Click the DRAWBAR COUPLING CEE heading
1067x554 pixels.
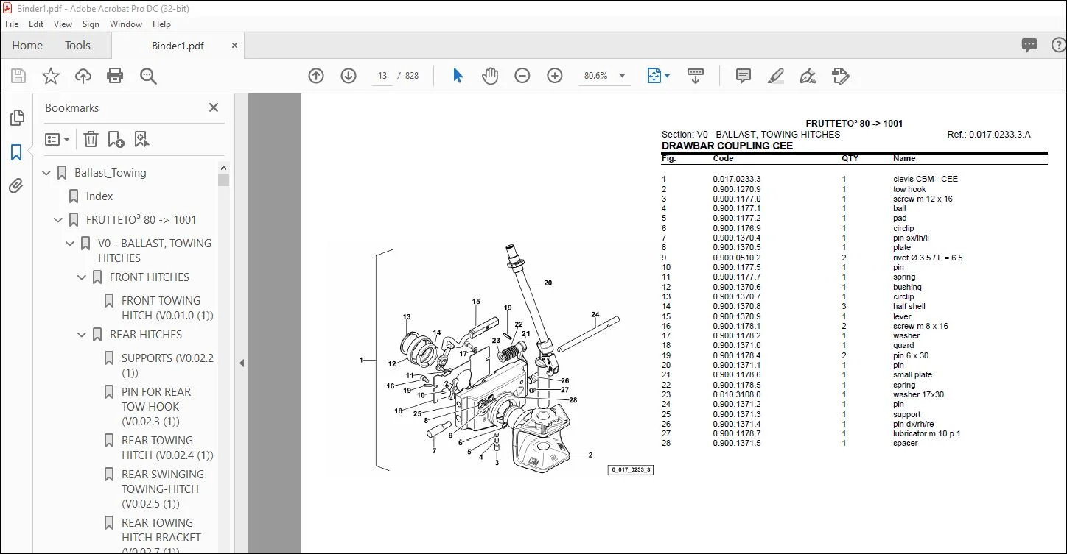coord(727,146)
